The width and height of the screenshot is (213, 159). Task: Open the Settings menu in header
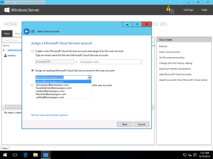188,10
